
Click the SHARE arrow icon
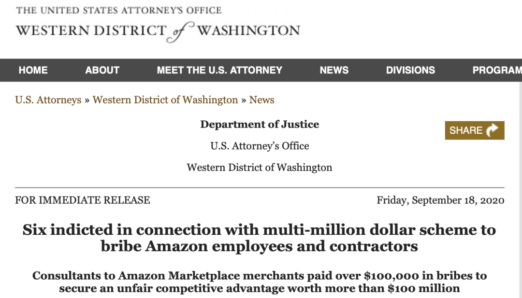492,130
